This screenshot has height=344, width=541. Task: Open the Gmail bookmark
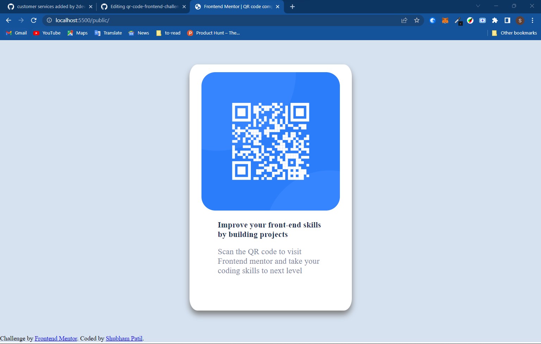tap(16, 33)
